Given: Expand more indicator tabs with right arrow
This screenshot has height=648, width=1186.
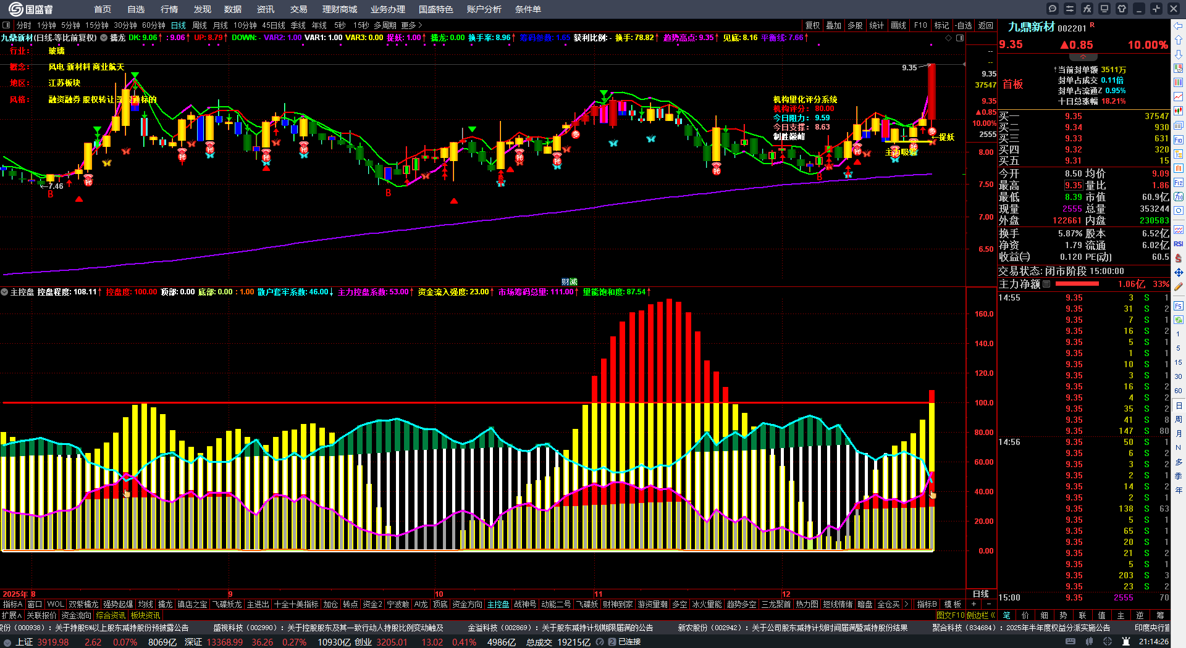Looking at the screenshot, I should [x=906, y=604].
